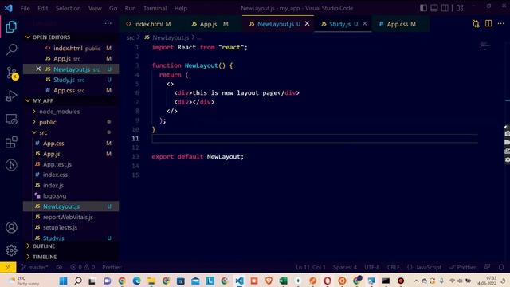Open the Selection menu
The height and width of the screenshot is (287, 510).
click(68, 8)
